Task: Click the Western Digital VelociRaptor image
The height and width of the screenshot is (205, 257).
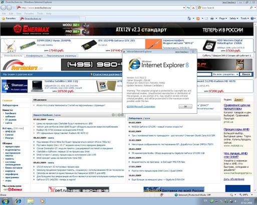Action: pyautogui.click(x=209, y=45)
